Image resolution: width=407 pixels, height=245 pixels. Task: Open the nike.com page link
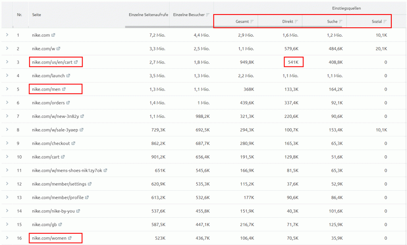pyautogui.click(x=41, y=35)
